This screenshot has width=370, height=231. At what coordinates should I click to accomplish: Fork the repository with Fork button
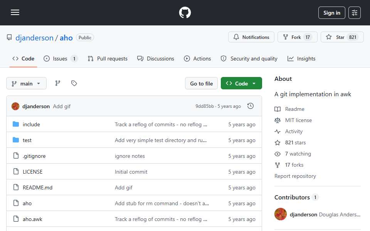tap(297, 37)
